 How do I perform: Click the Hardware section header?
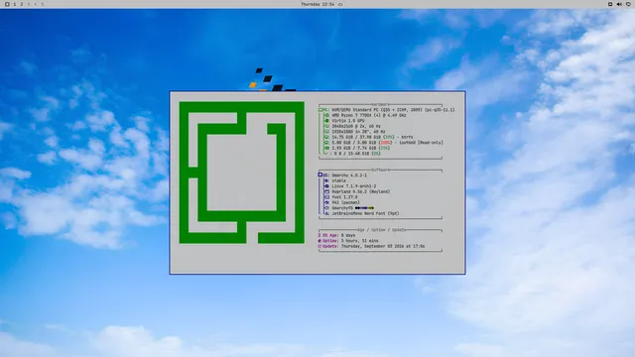point(380,105)
